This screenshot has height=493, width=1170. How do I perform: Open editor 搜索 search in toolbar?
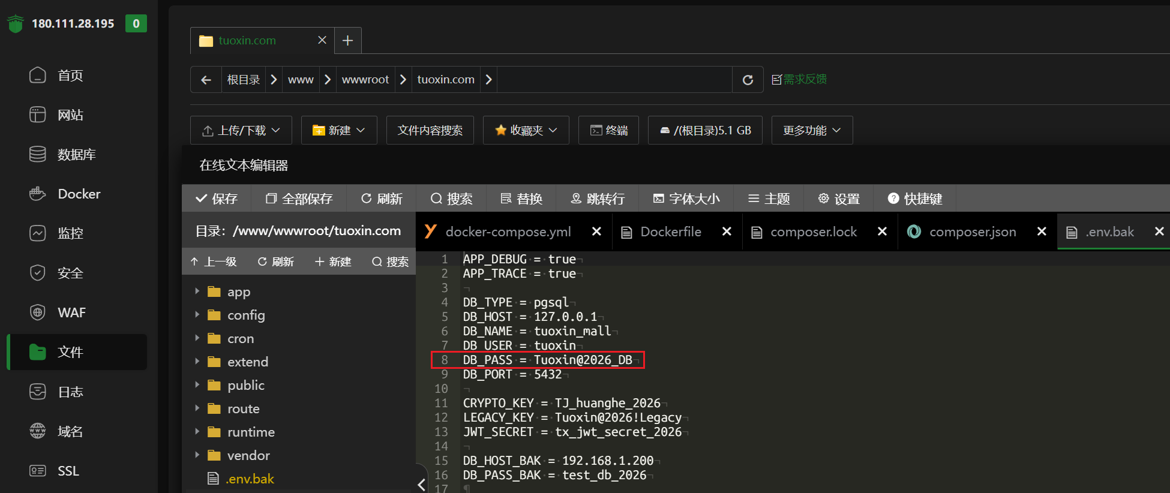pyautogui.click(x=452, y=199)
